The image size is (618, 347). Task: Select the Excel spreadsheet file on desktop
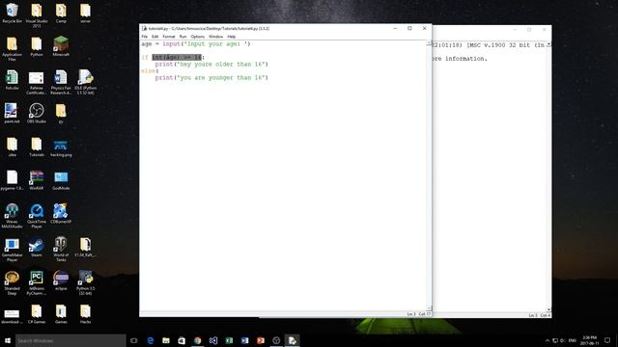point(12,80)
